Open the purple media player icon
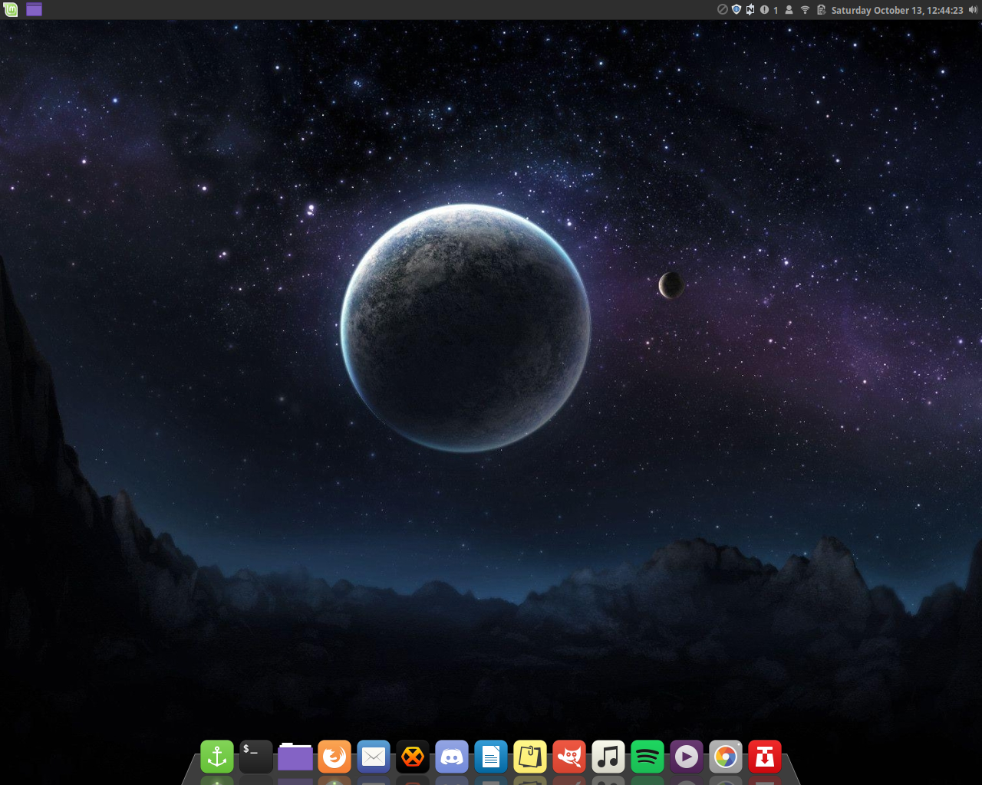The image size is (982, 785). pyautogui.click(x=687, y=757)
